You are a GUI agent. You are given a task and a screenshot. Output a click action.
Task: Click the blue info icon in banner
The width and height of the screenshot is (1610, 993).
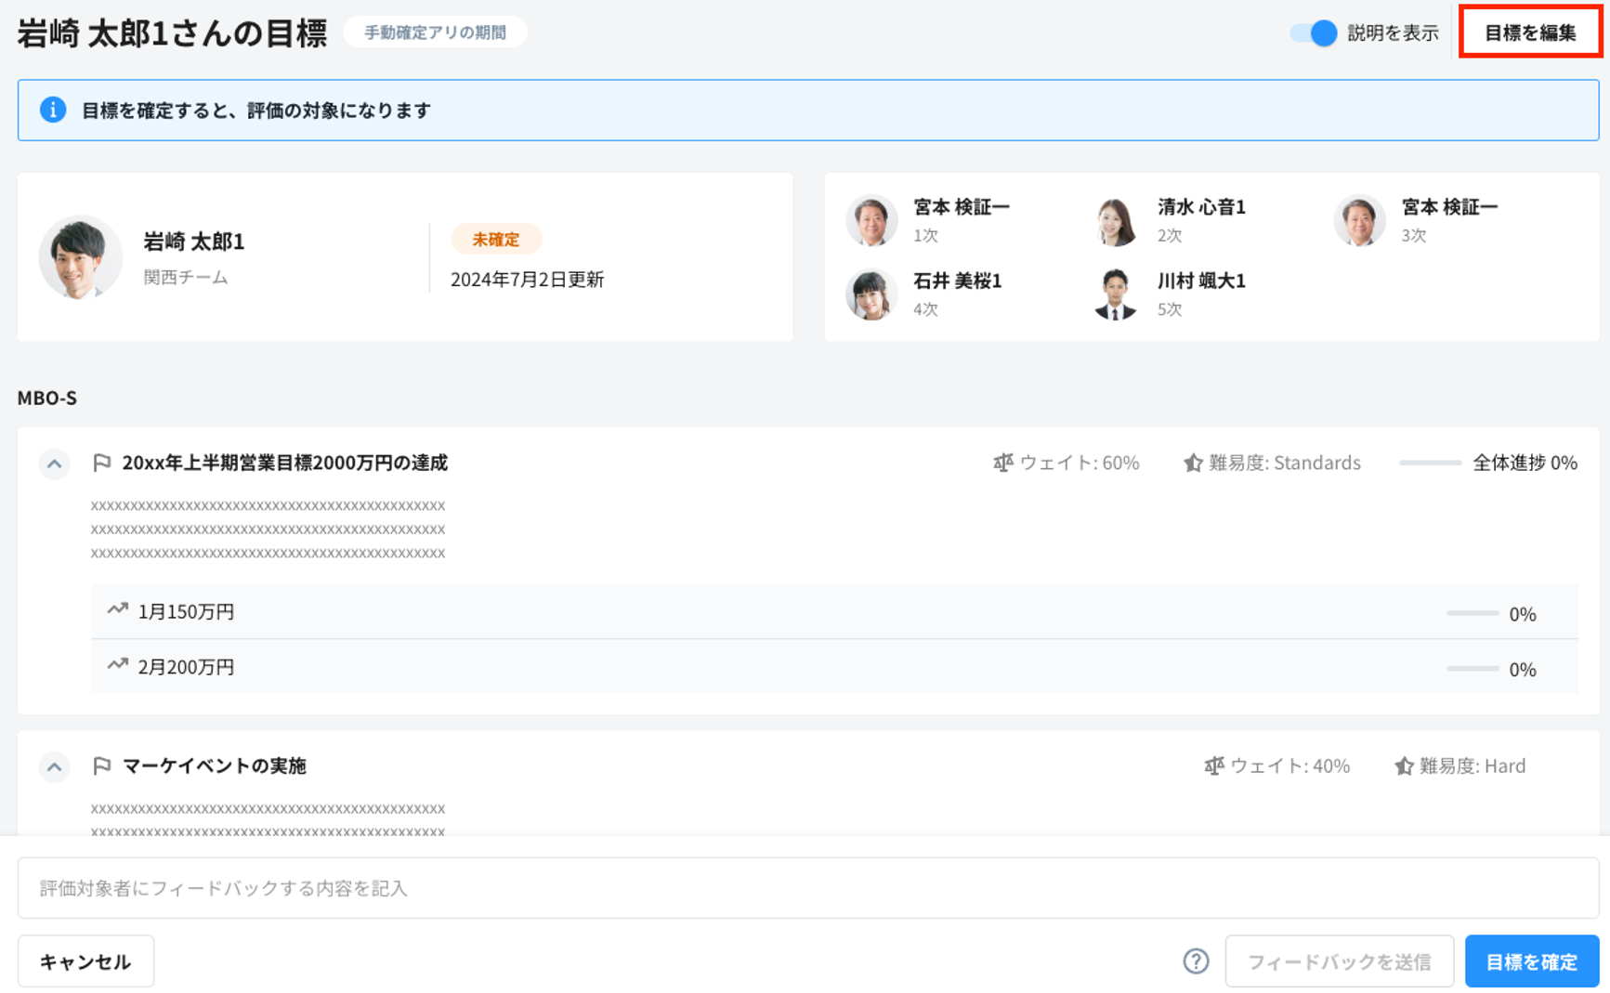[53, 110]
